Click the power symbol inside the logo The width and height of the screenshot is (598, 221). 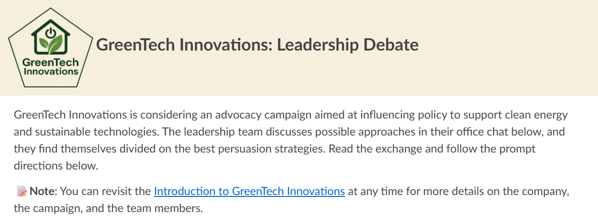[x=50, y=33]
